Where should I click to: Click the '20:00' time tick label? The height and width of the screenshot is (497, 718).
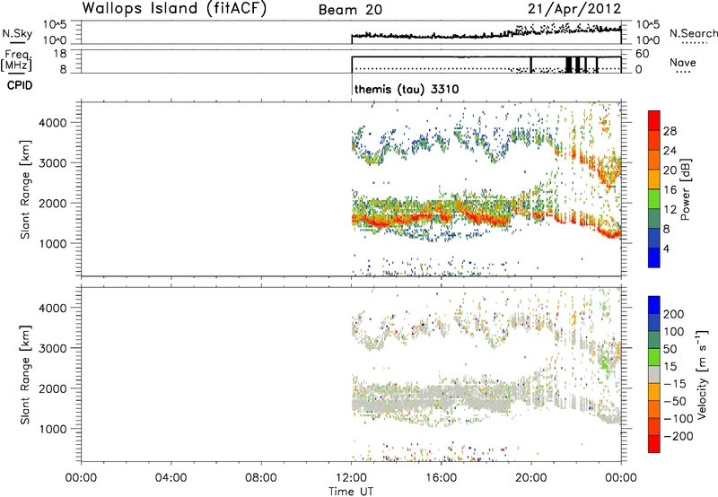pos(531,478)
